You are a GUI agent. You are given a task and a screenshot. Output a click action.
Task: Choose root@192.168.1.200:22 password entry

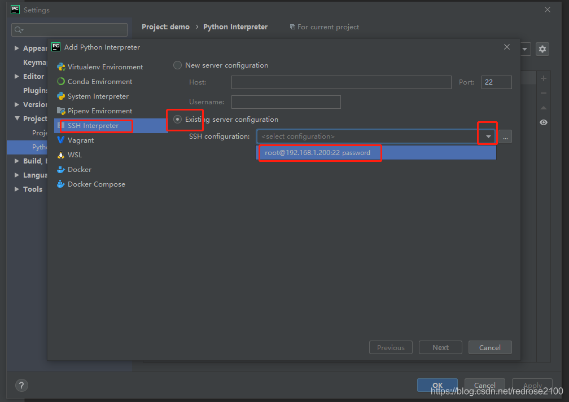click(376, 153)
